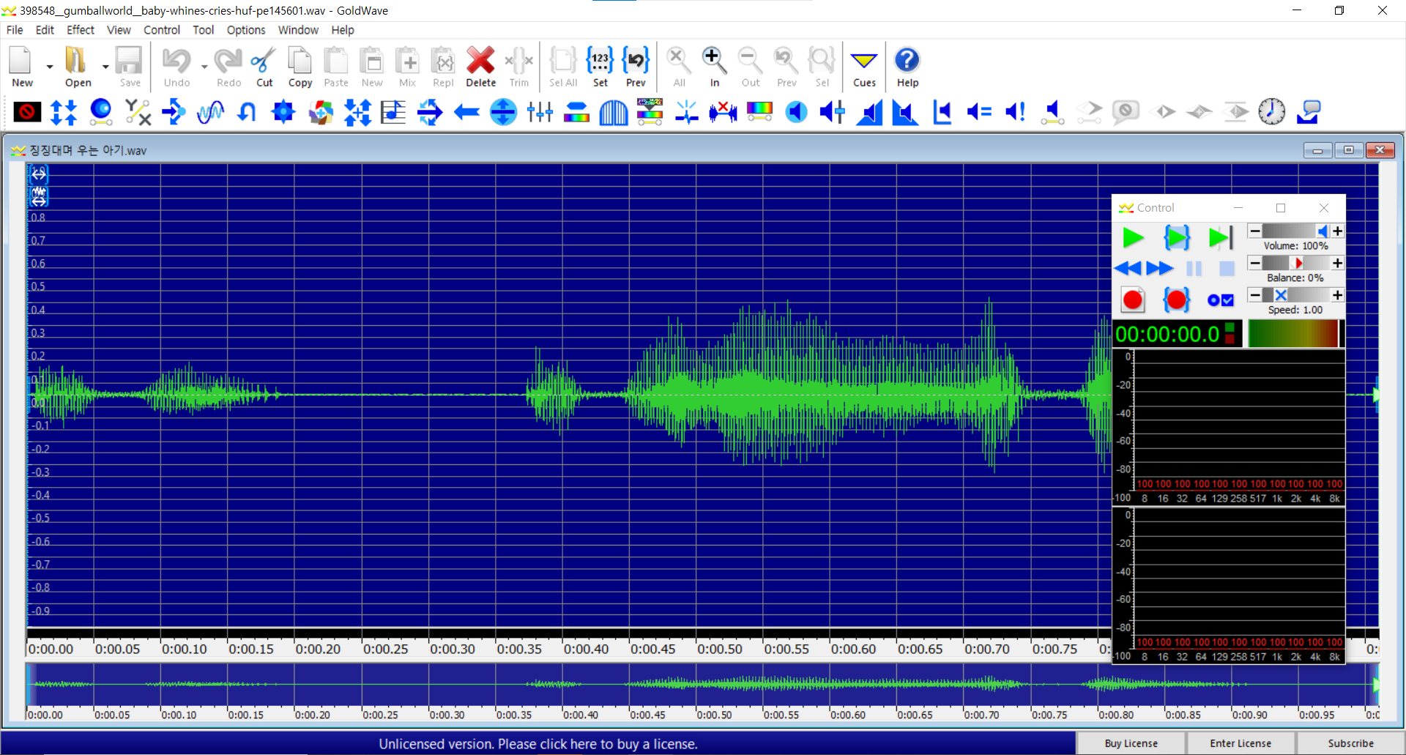The image size is (1406, 755).
Task: Click the horizontal zoom arrows icon in waveform corner
Action: (39, 174)
